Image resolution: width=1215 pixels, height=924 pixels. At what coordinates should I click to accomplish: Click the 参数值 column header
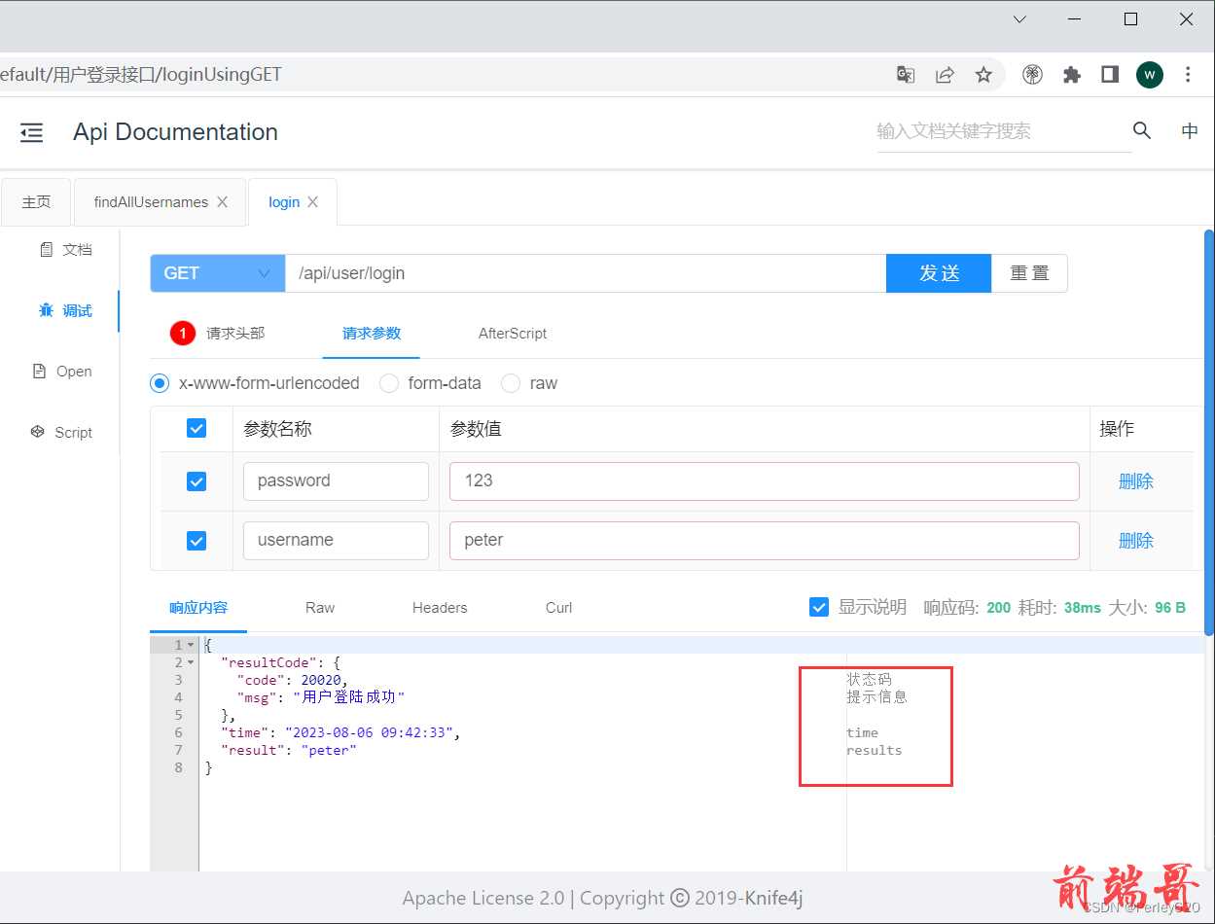[476, 429]
